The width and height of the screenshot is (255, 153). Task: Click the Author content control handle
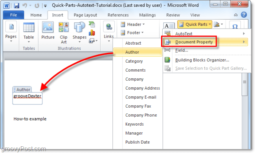pyautogui.click(x=22, y=90)
